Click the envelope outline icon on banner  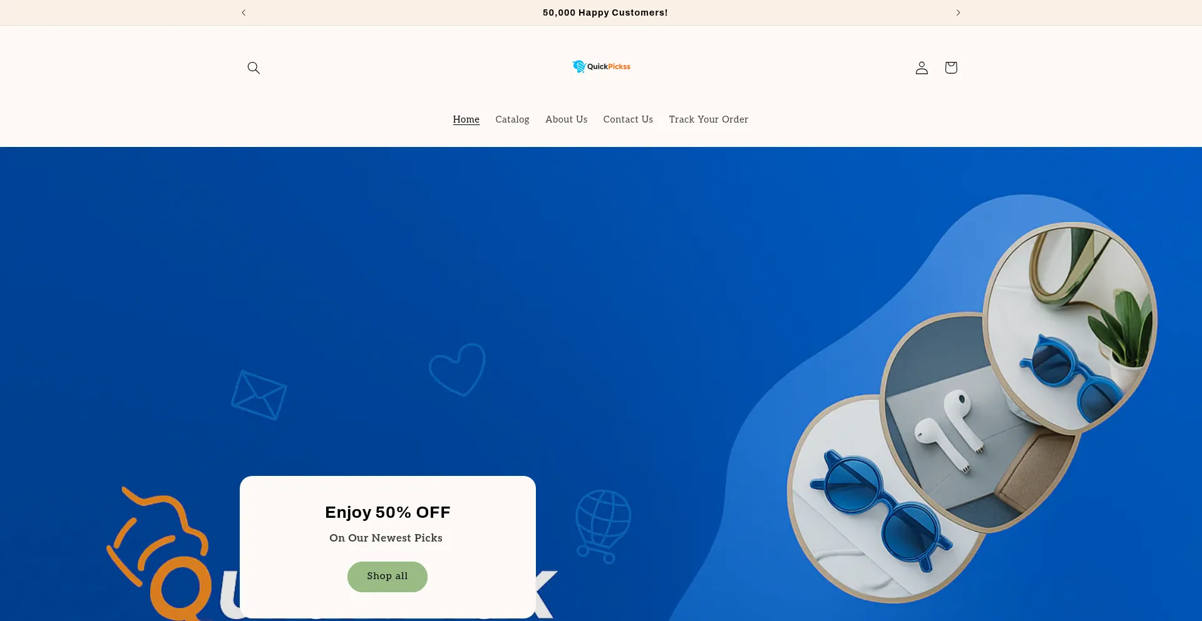click(x=259, y=395)
